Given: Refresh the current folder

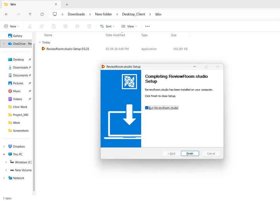Looking at the screenshot, I should click(42, 14).
